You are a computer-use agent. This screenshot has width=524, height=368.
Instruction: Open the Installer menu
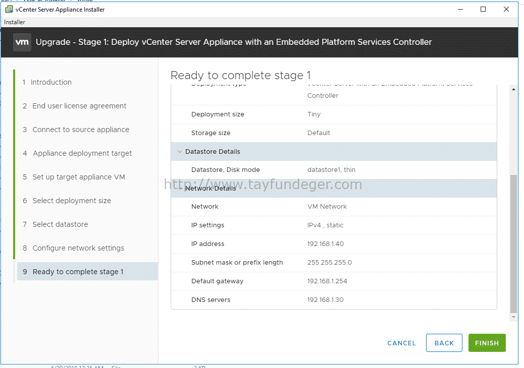[14, 22]
